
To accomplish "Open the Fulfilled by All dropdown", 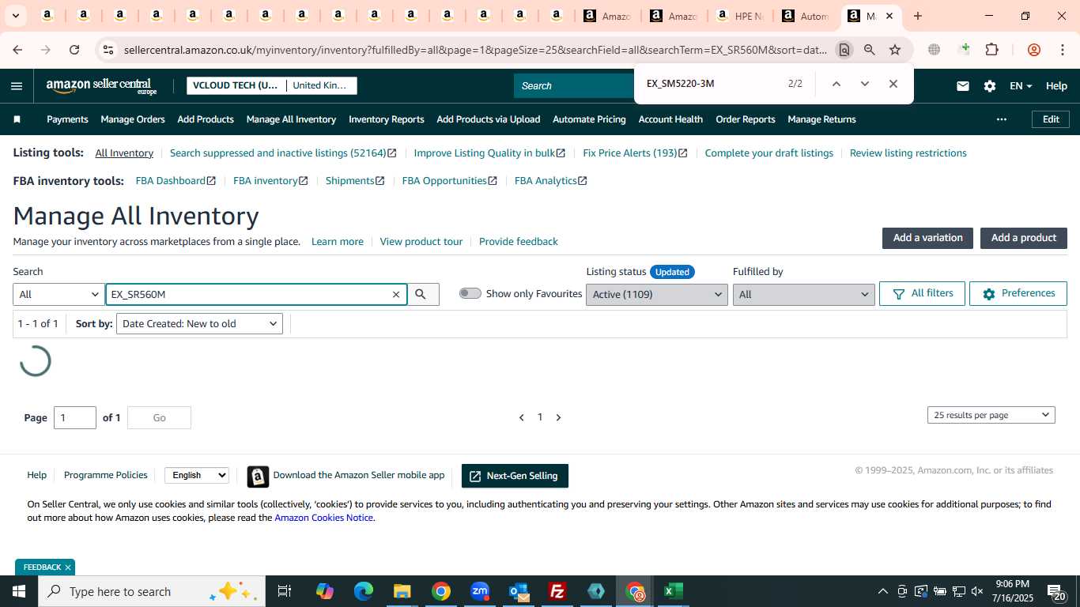I will [803, 294].
